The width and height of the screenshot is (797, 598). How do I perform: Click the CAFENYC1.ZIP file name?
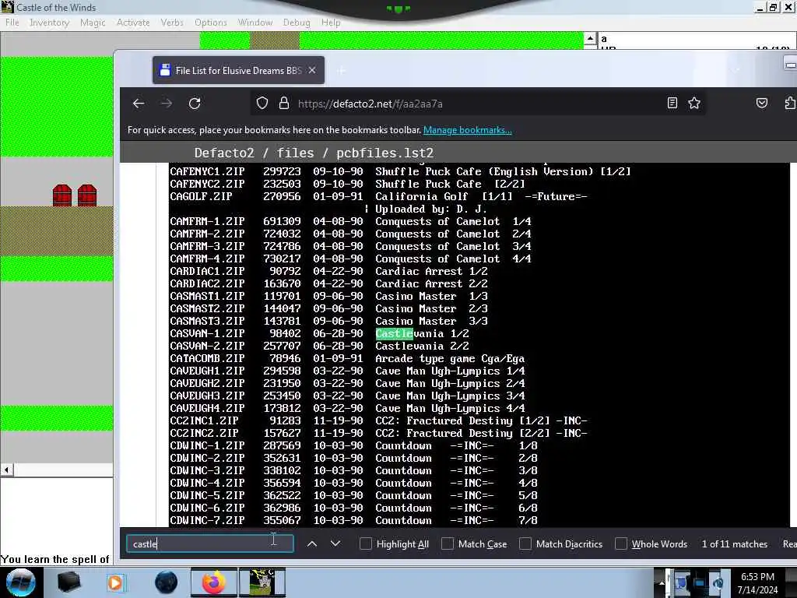(x=207, y=171)
